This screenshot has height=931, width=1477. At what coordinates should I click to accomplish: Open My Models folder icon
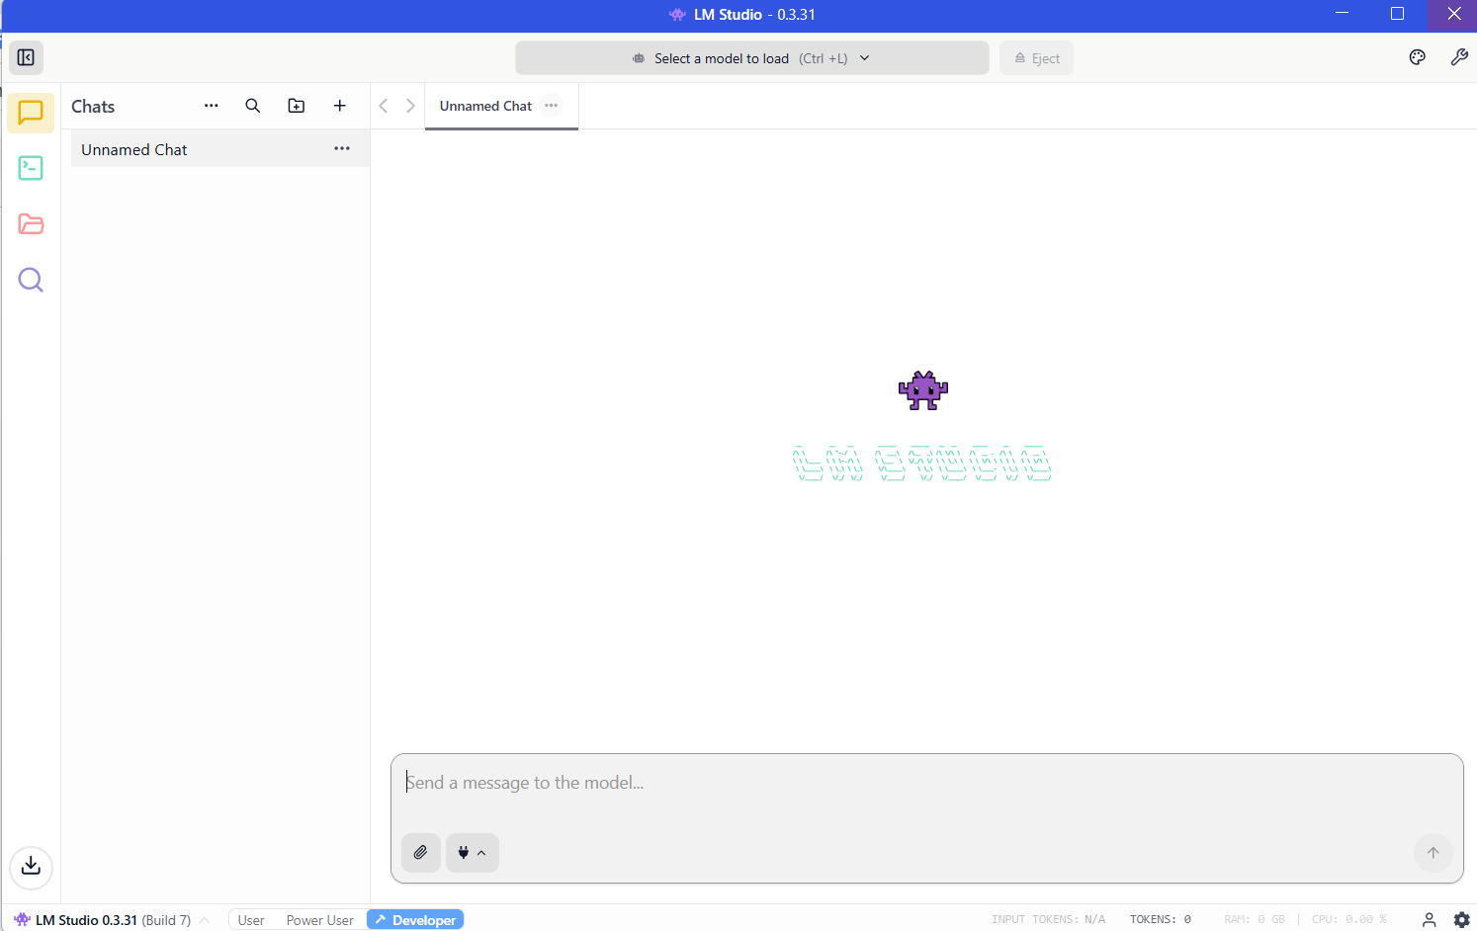coord(31,224)
